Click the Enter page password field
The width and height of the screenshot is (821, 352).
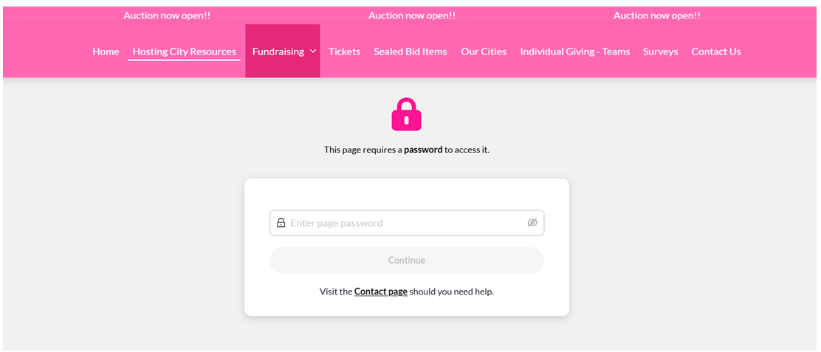tap(406, 223)
